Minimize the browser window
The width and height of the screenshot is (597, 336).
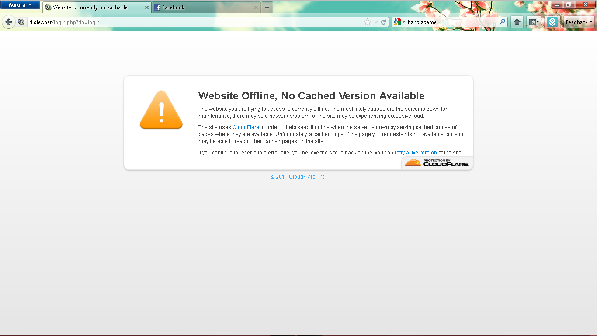click(557, 4)
